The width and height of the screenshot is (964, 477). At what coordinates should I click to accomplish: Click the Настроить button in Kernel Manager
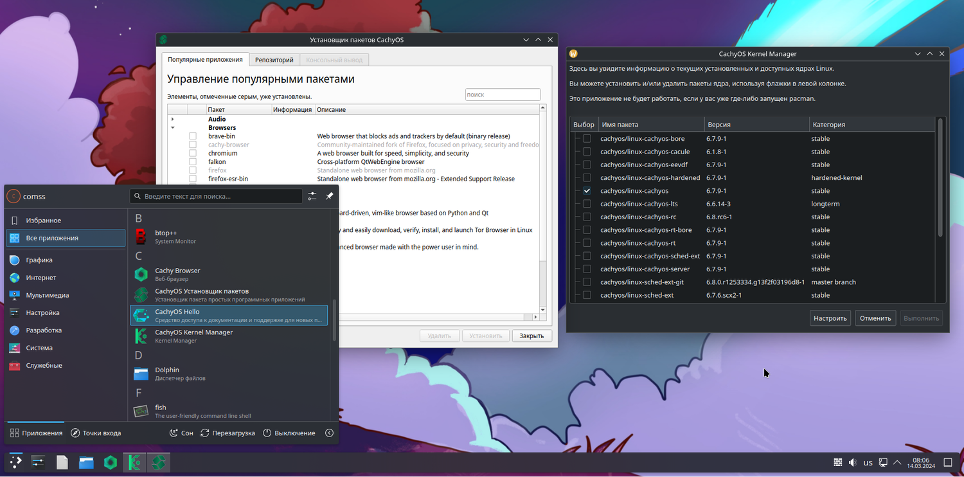tap(830, 318)
